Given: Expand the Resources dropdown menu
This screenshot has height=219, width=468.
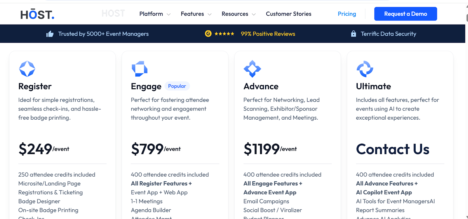Looking at the screenshot, I should [238, 14].
